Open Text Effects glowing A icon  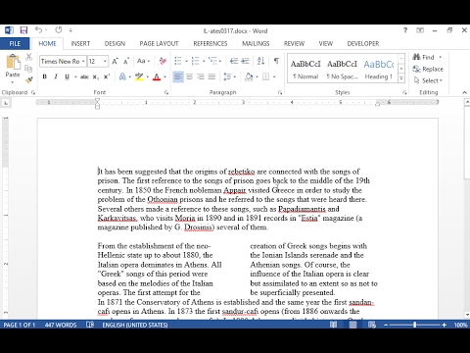(x=122, y=76)
